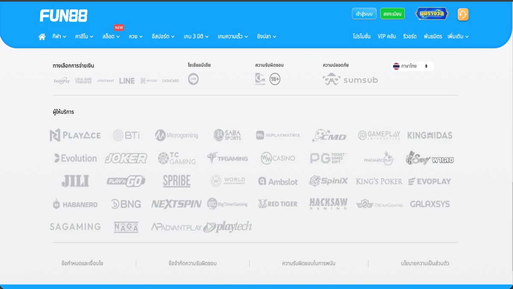This screenshot has width=513, height=289.
Task: Click the FUN88 logo
Action: click(64, 16)
